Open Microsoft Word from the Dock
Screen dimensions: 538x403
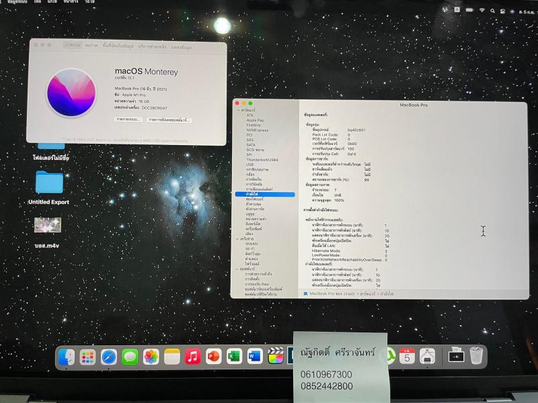pyautogui.click(x=255, y=357)
